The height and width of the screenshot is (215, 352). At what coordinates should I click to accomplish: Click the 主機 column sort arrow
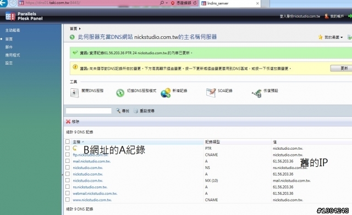tap(82, 142)
